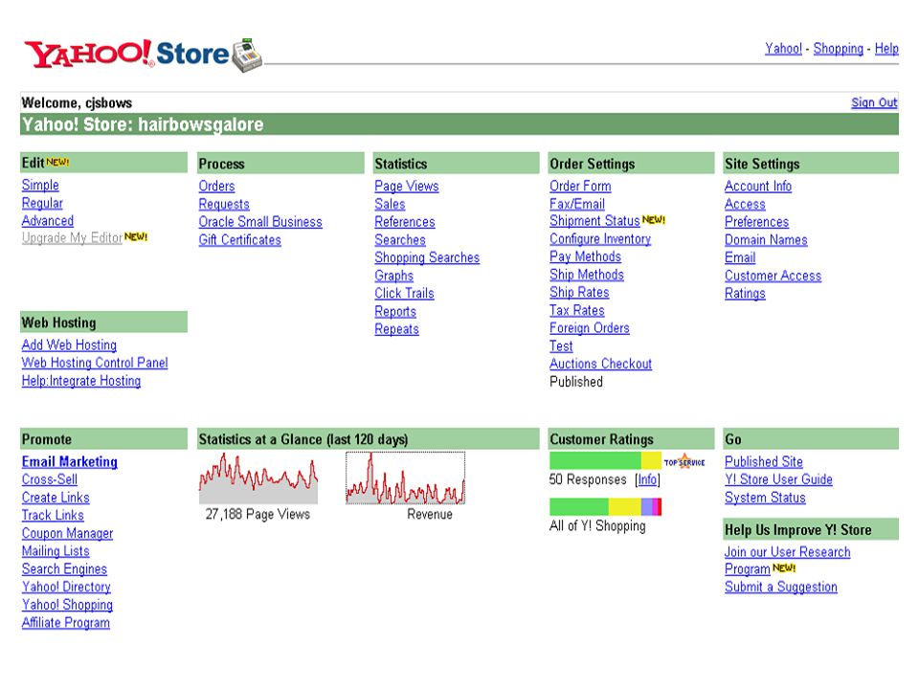Open the Yahoo! link in header
The image size is (919, 689).
(783, 49)
